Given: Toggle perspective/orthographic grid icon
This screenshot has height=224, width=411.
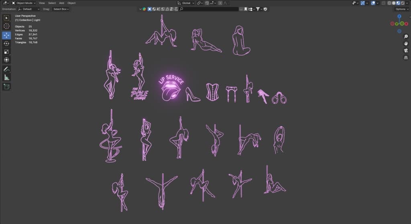Looking at the screenshot, I should pyautogui.click(x=406, y=58).
